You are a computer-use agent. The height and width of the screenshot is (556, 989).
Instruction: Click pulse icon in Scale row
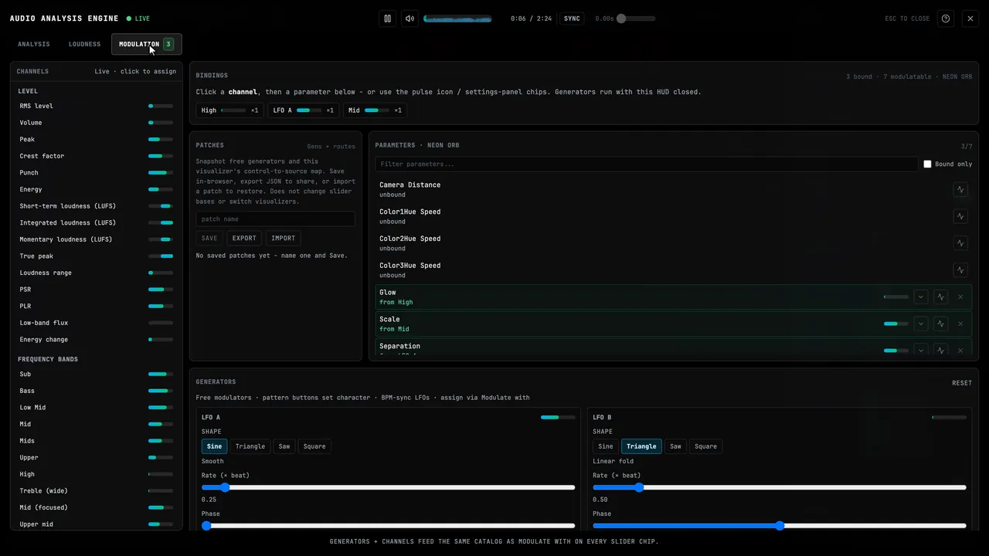pos(940,324)
